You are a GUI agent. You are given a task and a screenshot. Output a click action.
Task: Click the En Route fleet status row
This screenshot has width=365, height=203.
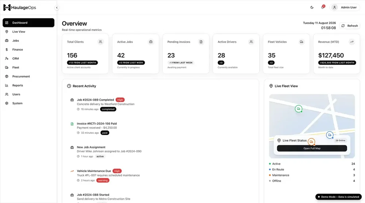312,169
